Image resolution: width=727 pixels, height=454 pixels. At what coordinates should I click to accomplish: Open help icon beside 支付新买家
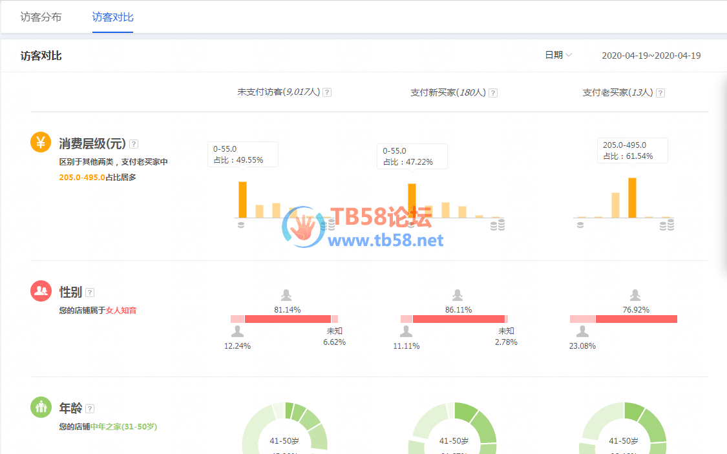click(x=493, y=92)
